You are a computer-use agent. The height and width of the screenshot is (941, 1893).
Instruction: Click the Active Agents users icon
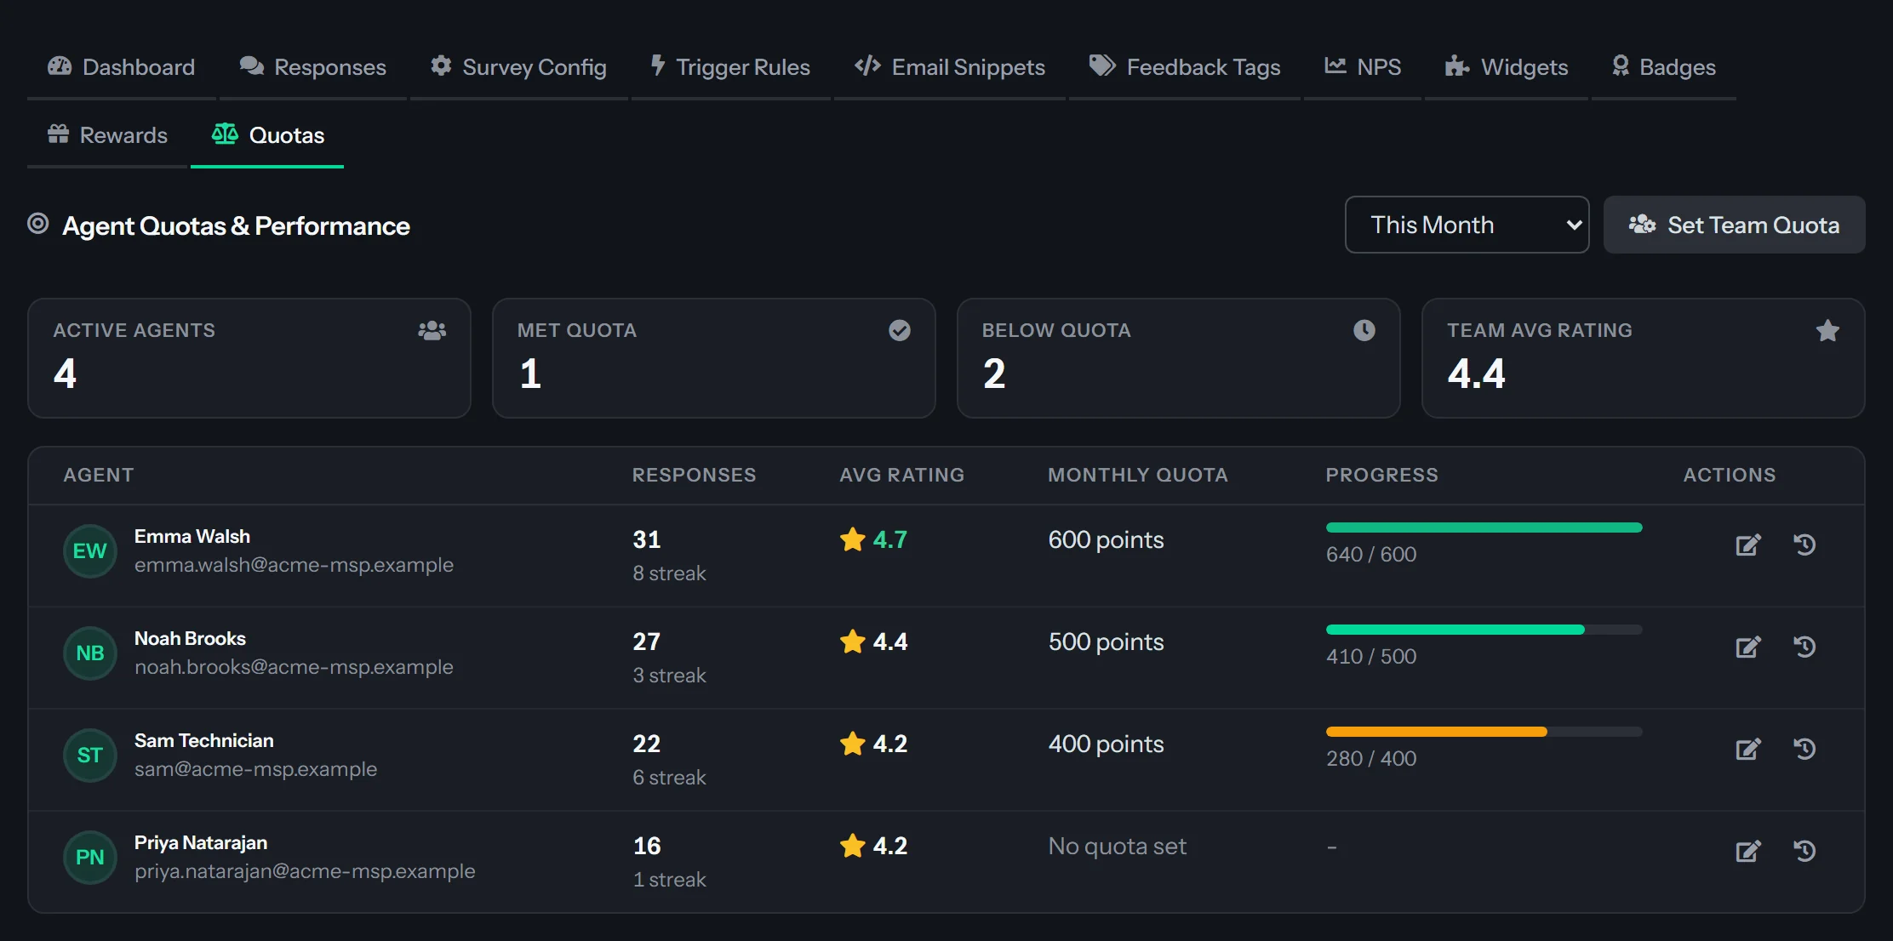click(432, 330)
